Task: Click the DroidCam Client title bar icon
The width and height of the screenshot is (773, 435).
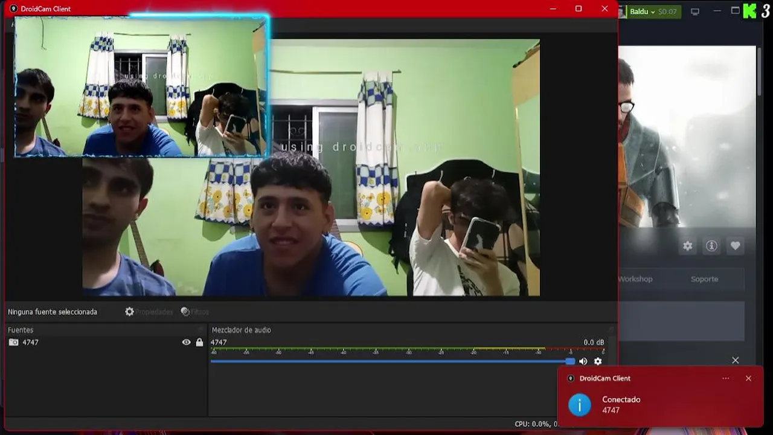Action: 13,8
